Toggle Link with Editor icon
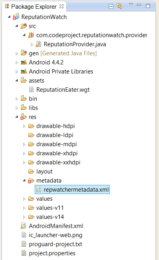 (120, 6)
